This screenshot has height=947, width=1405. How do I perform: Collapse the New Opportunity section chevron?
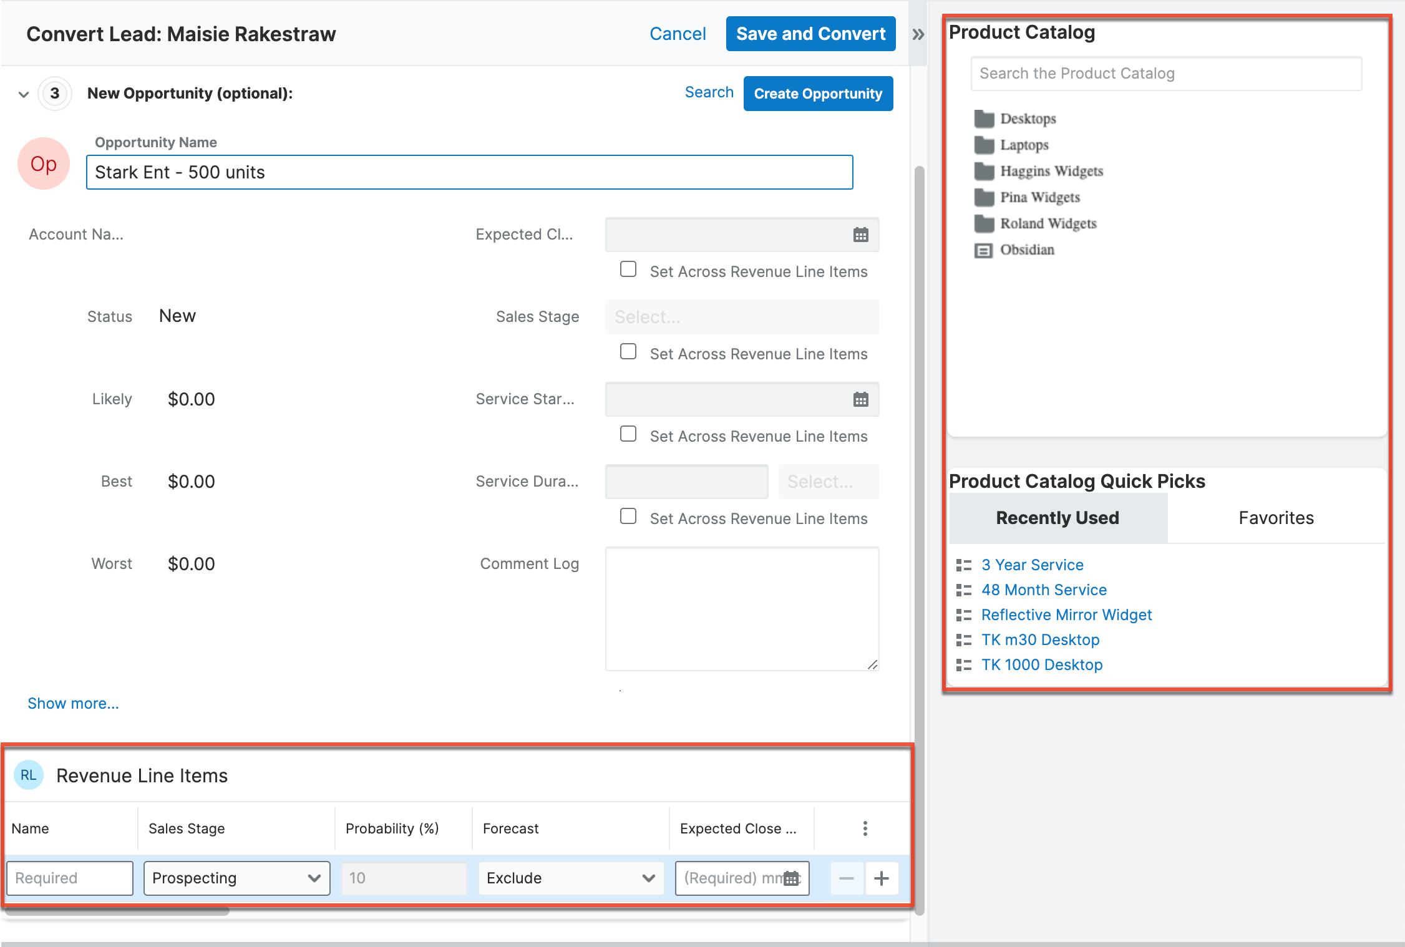[x=24, y=94]
